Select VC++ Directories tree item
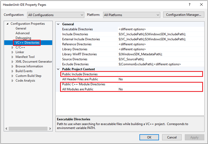 [27, 43]
